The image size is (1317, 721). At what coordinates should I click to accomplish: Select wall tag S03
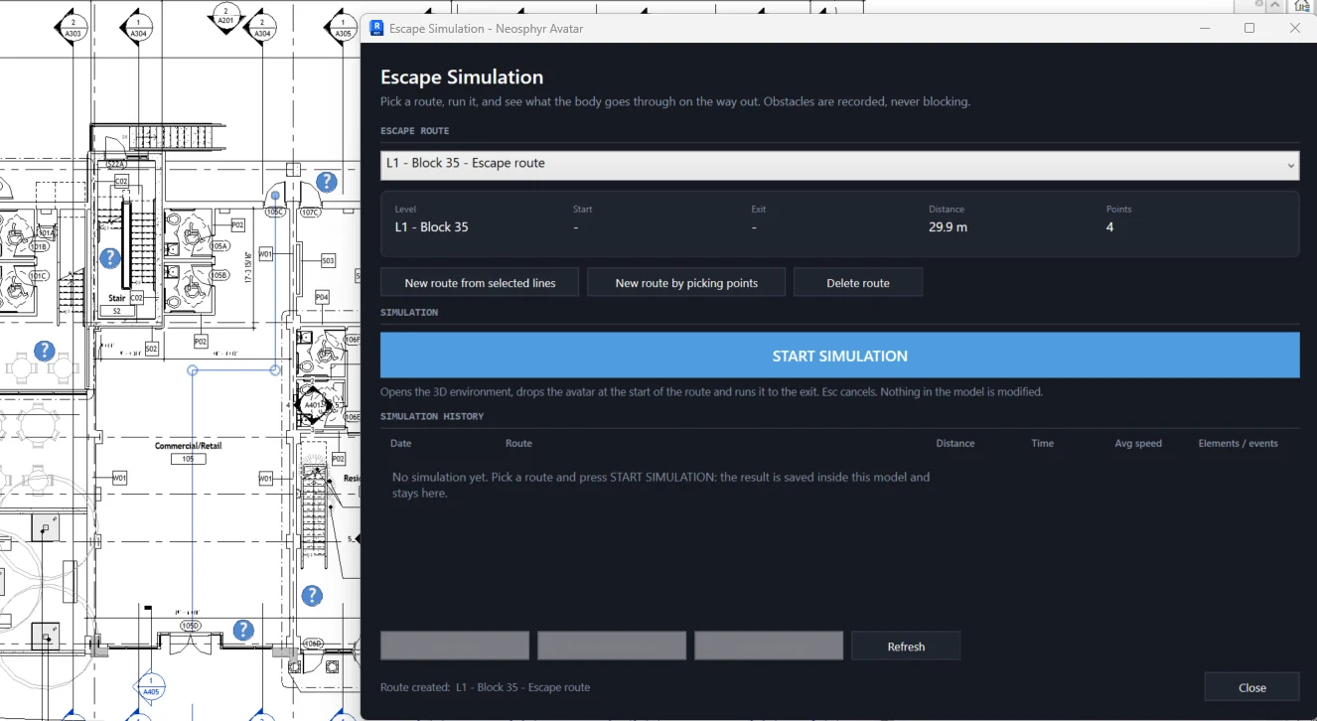click(x=328, y=260)
